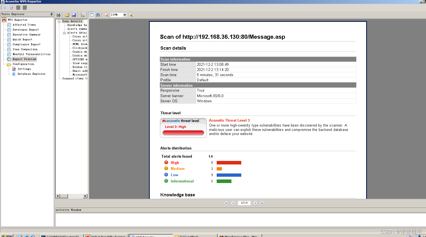Select Configuration folder
Viewport: 426px width, 237px height.
[x=23, y=64]
